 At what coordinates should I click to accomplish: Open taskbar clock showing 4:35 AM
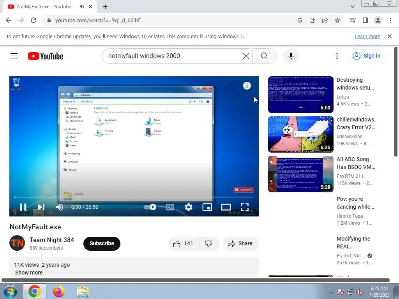pos(379,292)
